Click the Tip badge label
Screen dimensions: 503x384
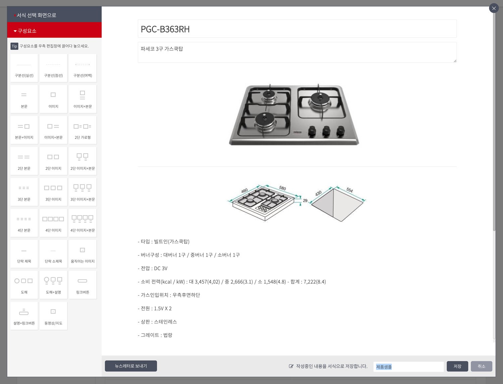[14, 46]
